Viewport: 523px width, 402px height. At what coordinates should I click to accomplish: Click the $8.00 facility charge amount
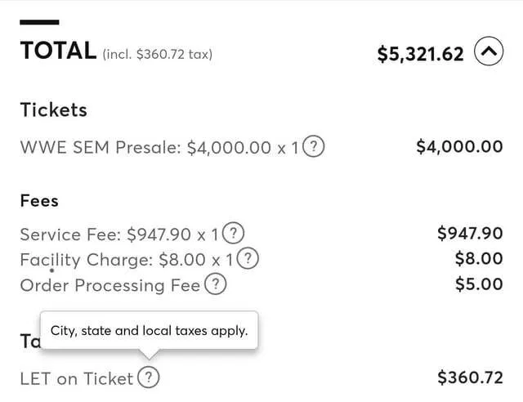click(479, 259)
